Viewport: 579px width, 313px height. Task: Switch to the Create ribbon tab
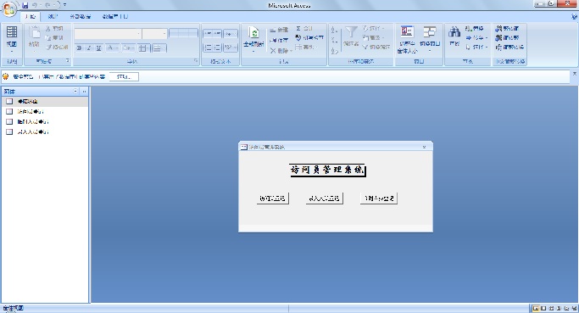pos(53,16)
